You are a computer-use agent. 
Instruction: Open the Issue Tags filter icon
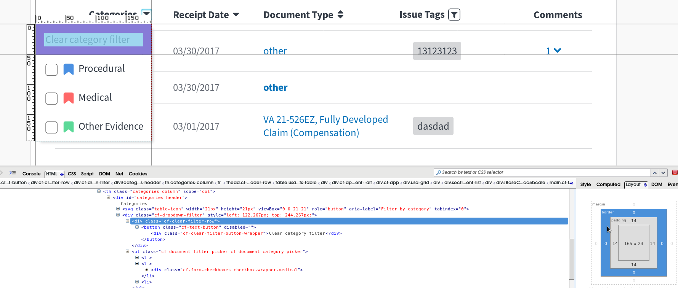pyautogui.click(x=454, y=15)
